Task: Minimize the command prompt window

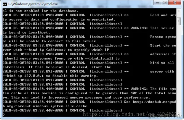Action: tap(157, 3)
